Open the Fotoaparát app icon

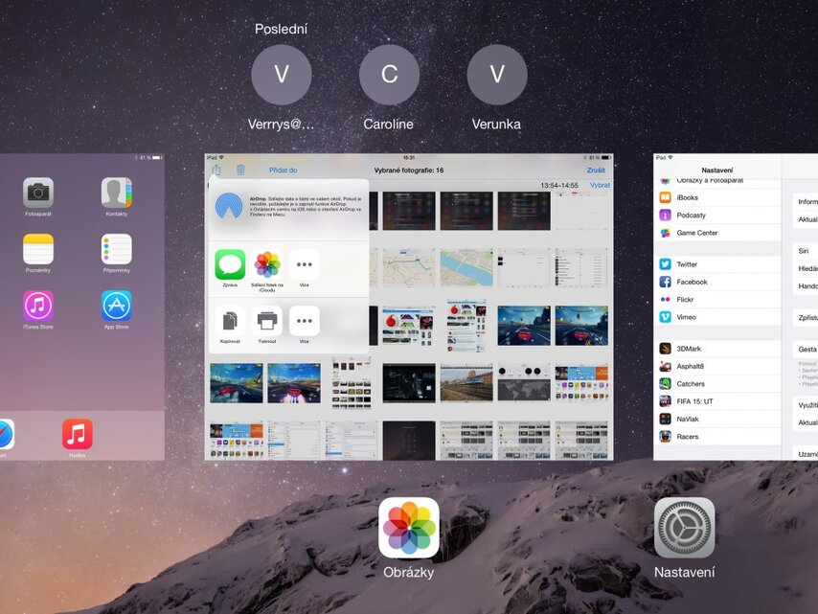tap(37, 191)
